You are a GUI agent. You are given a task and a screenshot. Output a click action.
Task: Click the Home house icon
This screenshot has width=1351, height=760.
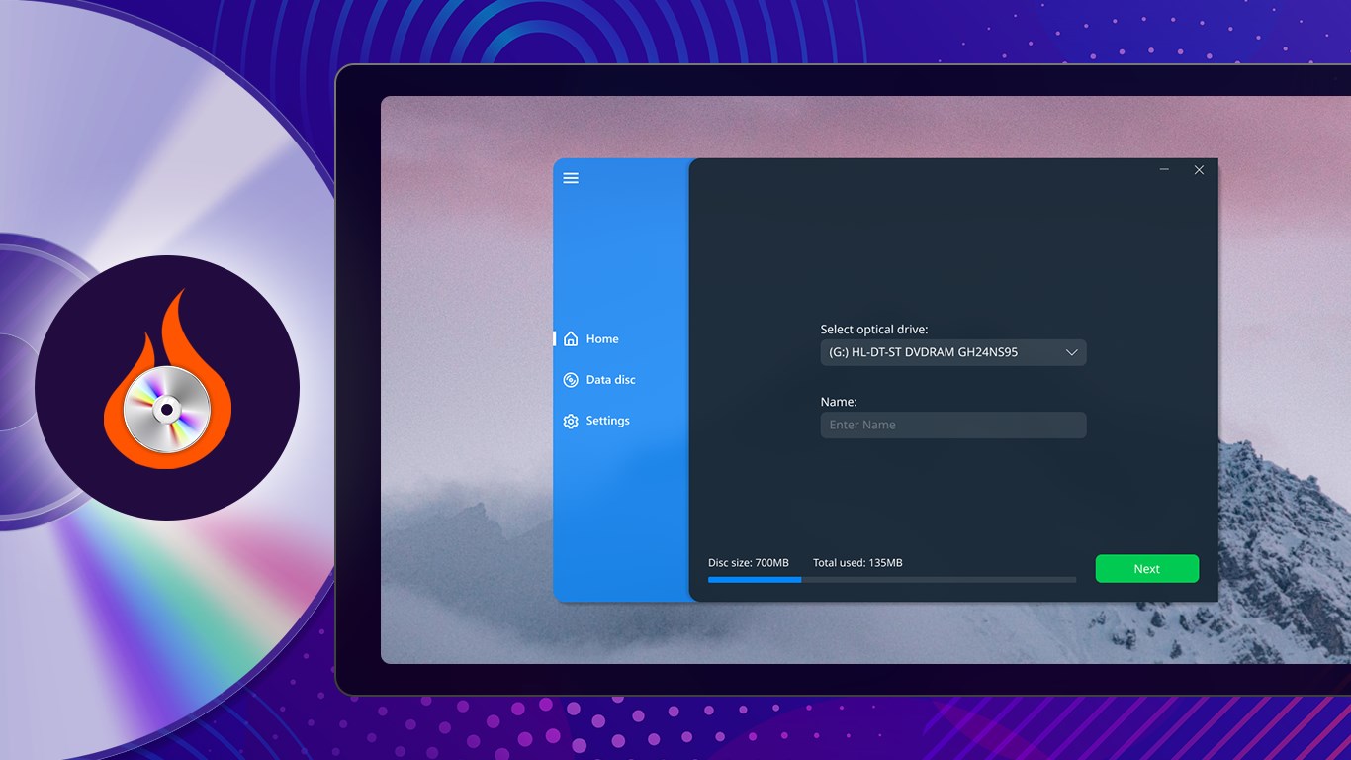pyautogui.click(x=571, y=339)
